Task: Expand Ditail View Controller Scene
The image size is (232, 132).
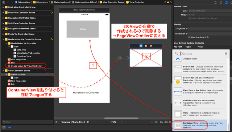Action: 3,7
